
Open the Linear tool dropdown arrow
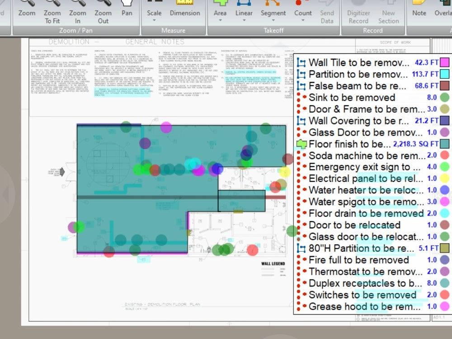(x=244, y=19)
